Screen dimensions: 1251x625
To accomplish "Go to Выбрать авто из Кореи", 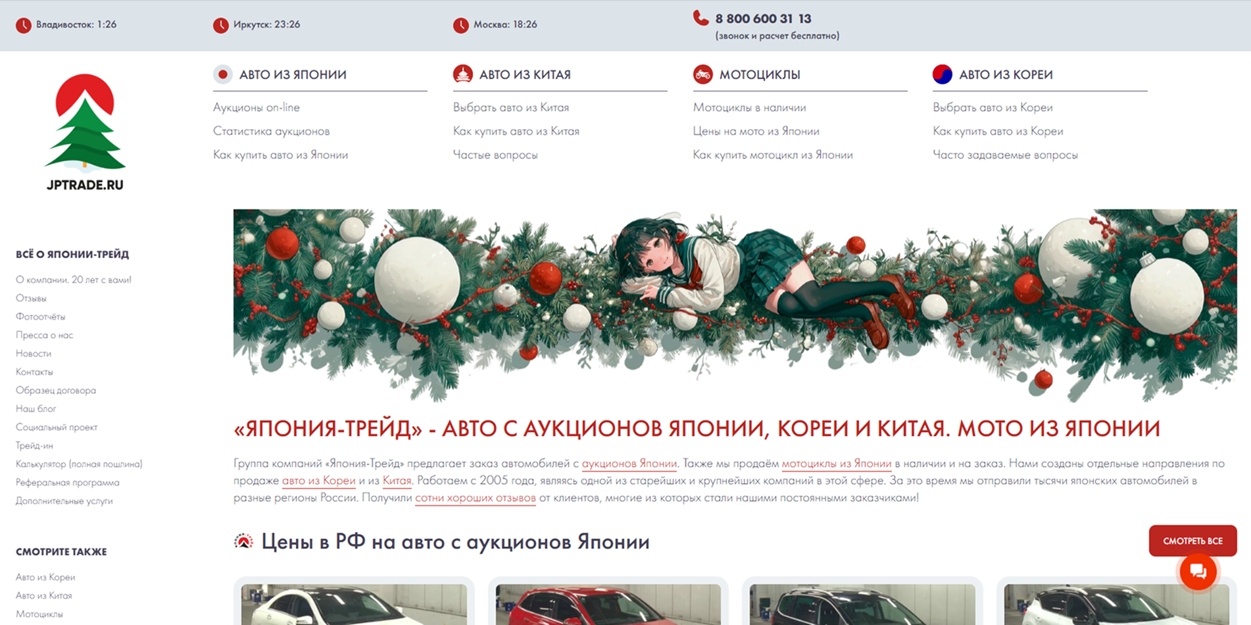I will [x=992, y=107].
